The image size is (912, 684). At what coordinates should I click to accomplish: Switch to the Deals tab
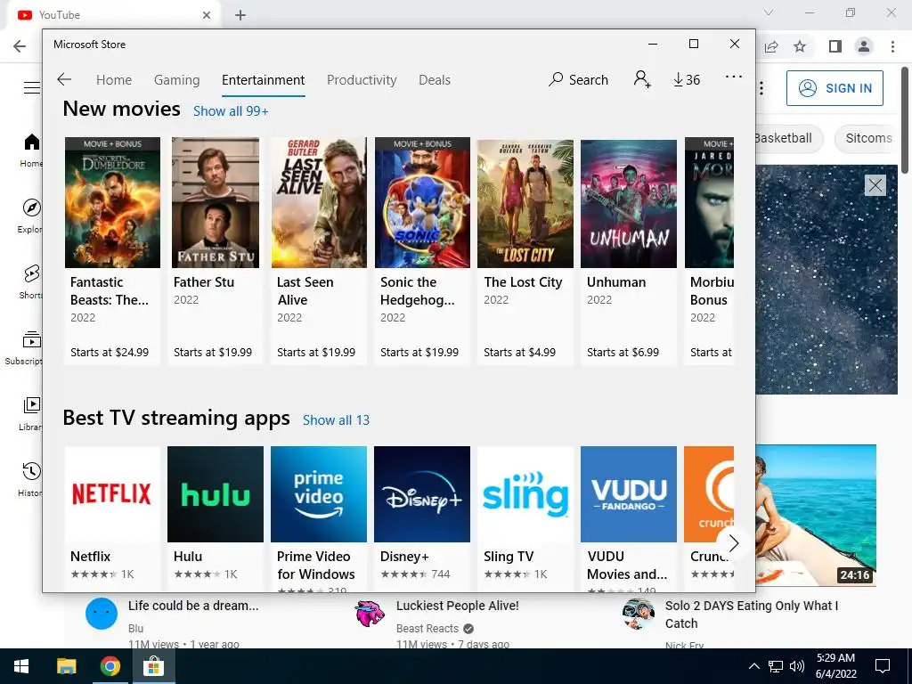pos(435,79)
